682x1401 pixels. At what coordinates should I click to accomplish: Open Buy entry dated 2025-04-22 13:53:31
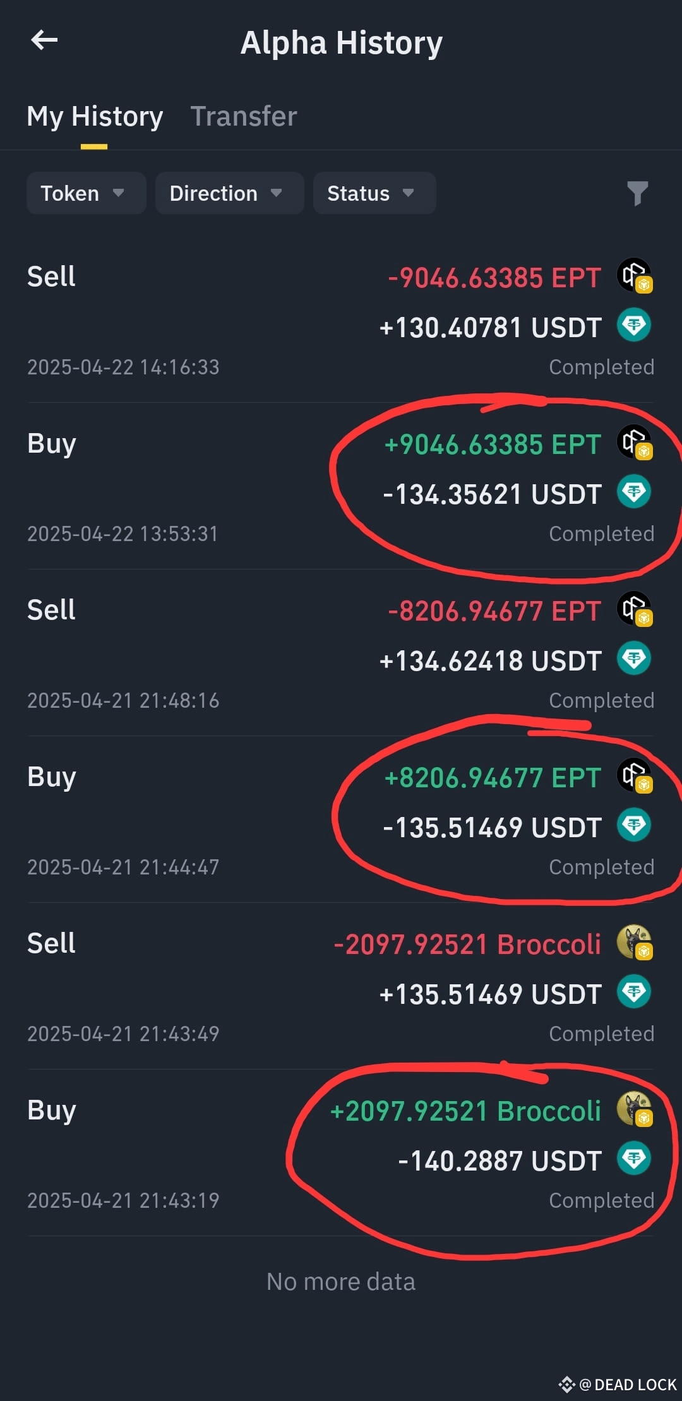[341, 487]
